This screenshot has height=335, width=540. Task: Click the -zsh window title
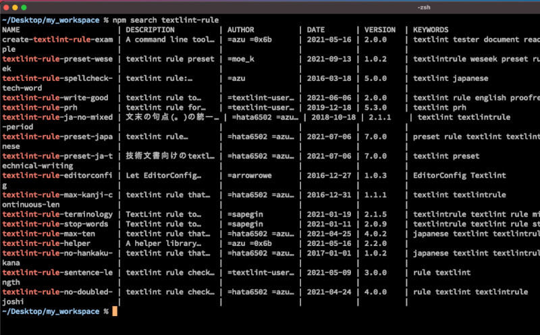pyautogui.click(x=424, y=7)
